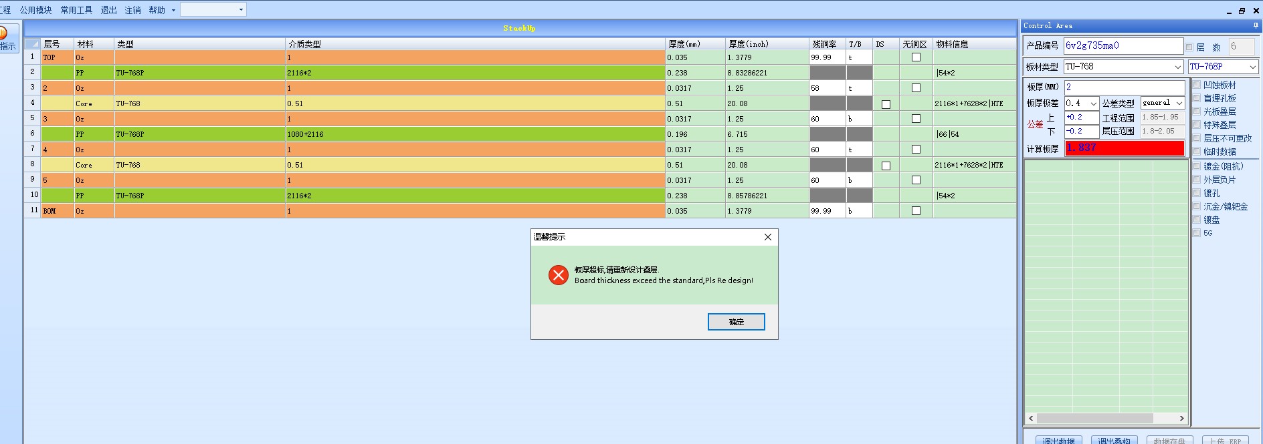Enable the 凹蚀板材 checkbox
The height and width of the screenshot is (444, 1263).
[x=1197, y=85]
